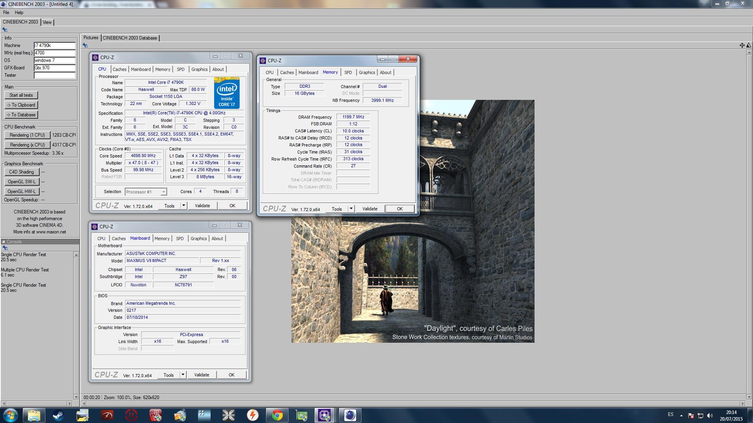Viewport: 753px width, 423px height.
Task: Run the Rendering (1 CPU) benchmark
Action: click(x=27, y=135)
